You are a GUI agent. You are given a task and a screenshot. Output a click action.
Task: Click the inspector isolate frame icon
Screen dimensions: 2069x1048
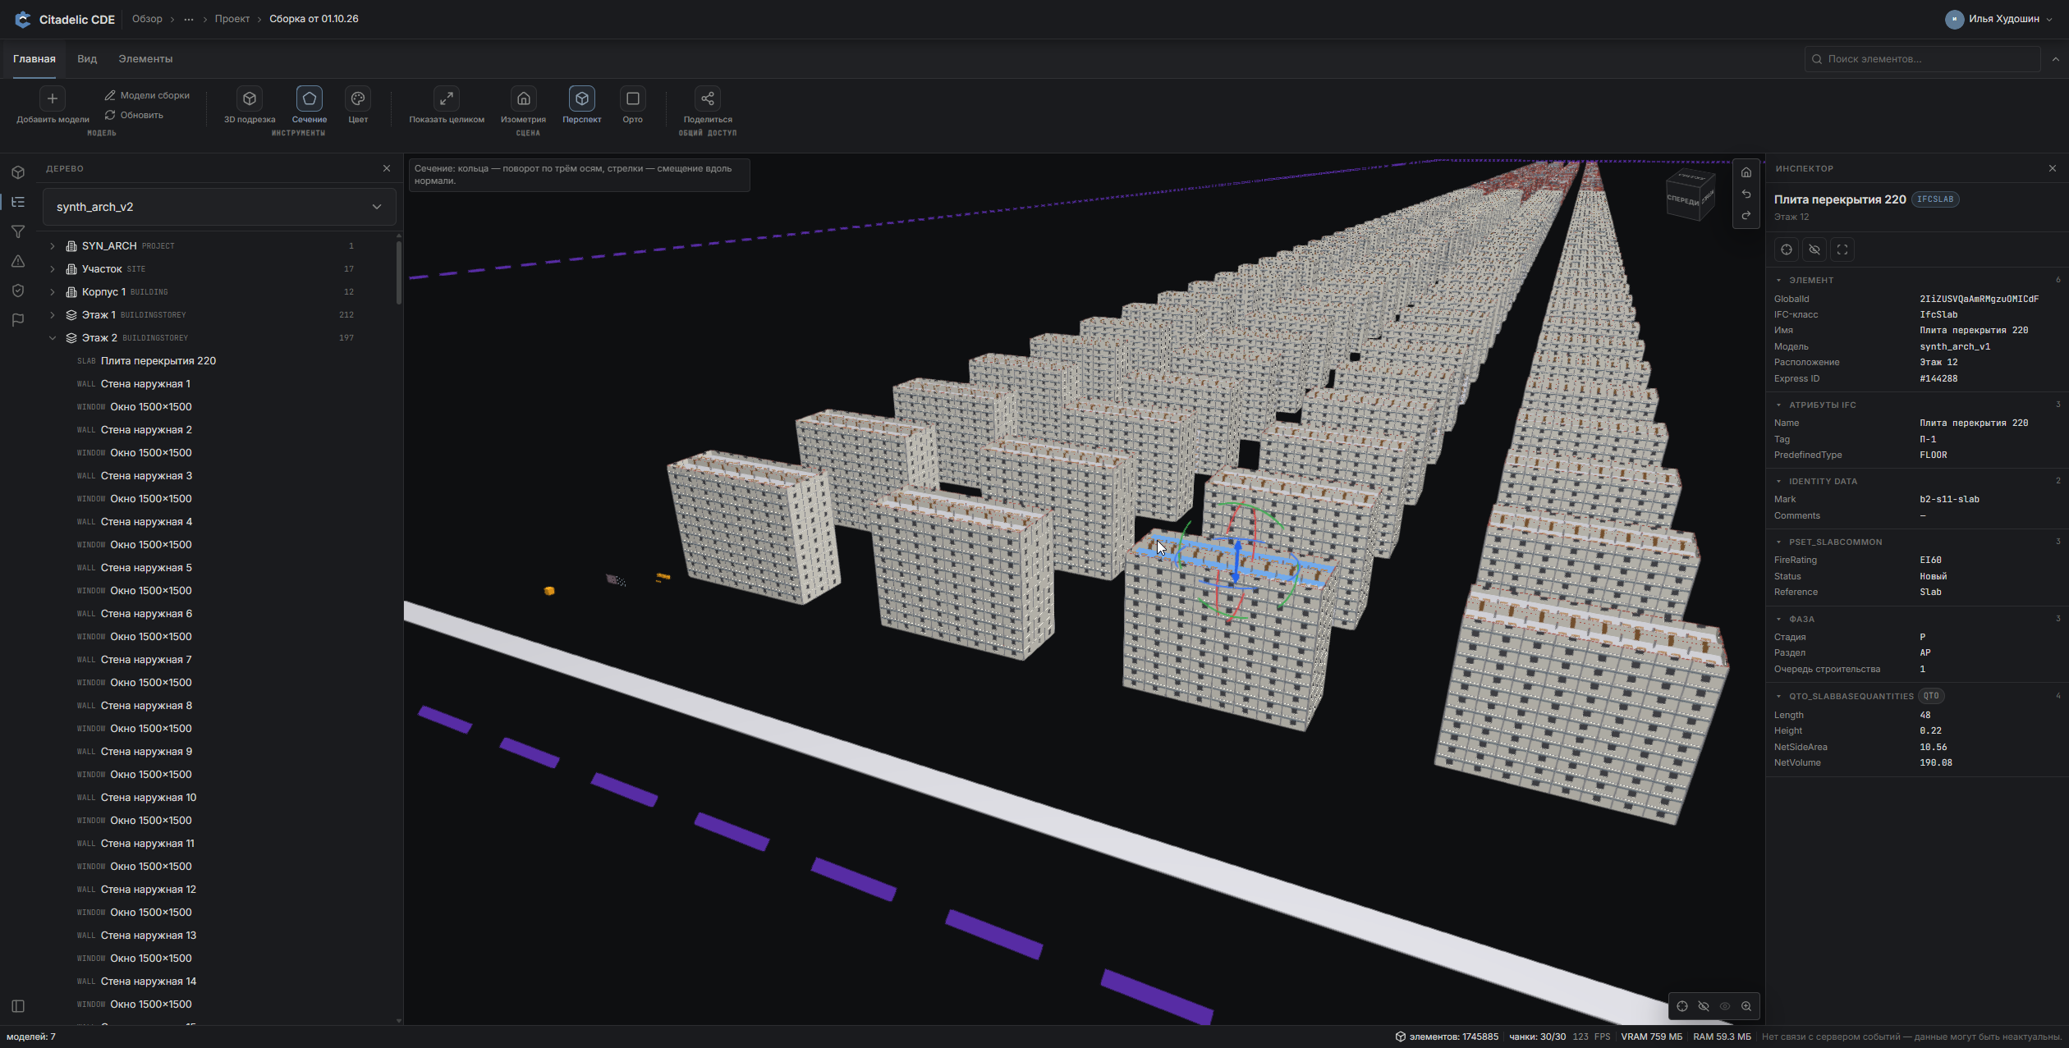coord(1842,249)
